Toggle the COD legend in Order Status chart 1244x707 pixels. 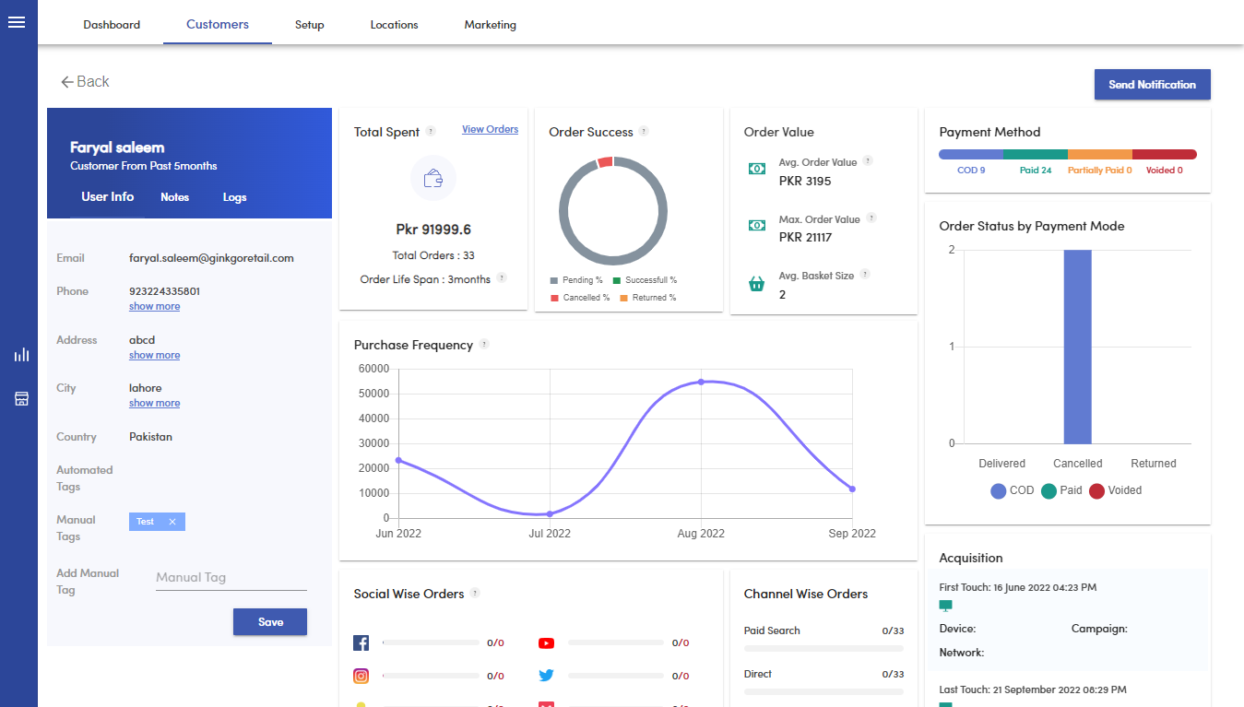[1012, 490]
